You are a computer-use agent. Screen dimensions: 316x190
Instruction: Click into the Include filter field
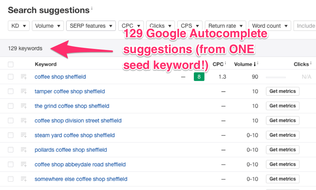click(x=305, y=26)
